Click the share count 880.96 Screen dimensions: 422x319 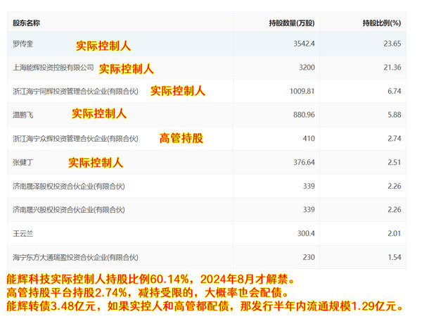tap(304, 115)
